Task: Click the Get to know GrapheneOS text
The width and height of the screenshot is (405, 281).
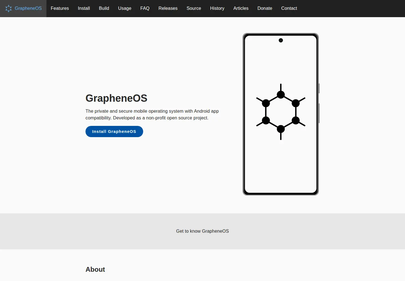Action: pos(202,231)
